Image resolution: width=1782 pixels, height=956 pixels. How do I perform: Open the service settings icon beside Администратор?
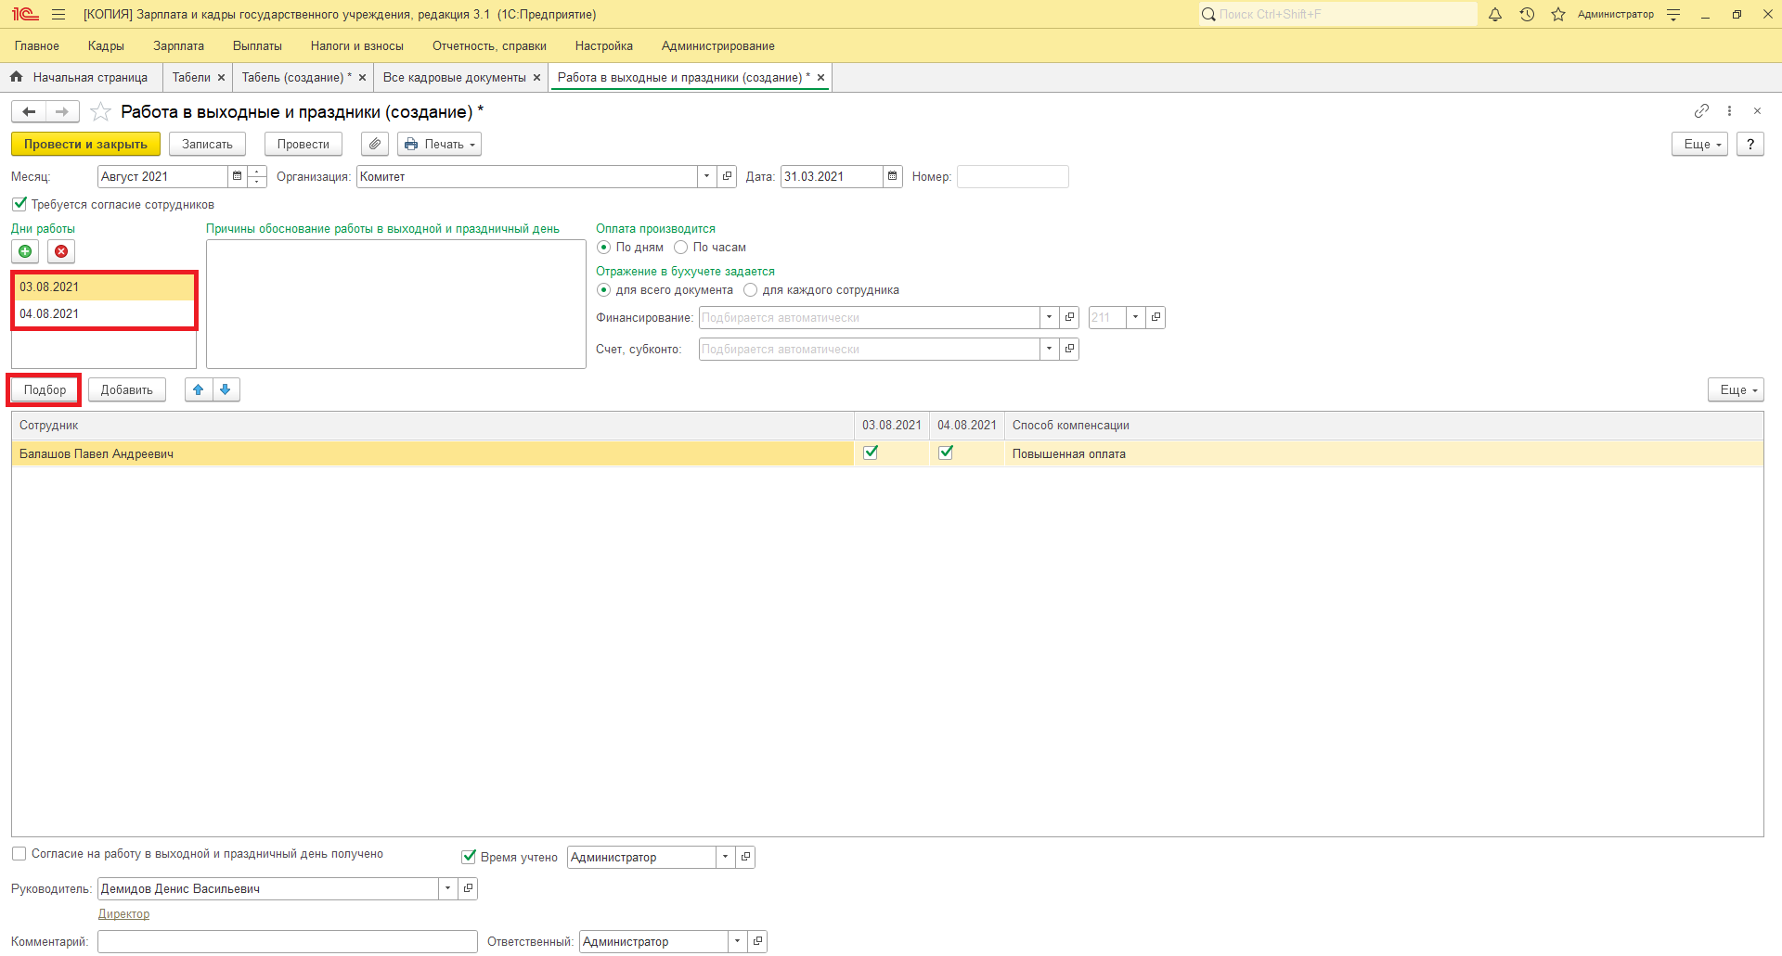1673,14
